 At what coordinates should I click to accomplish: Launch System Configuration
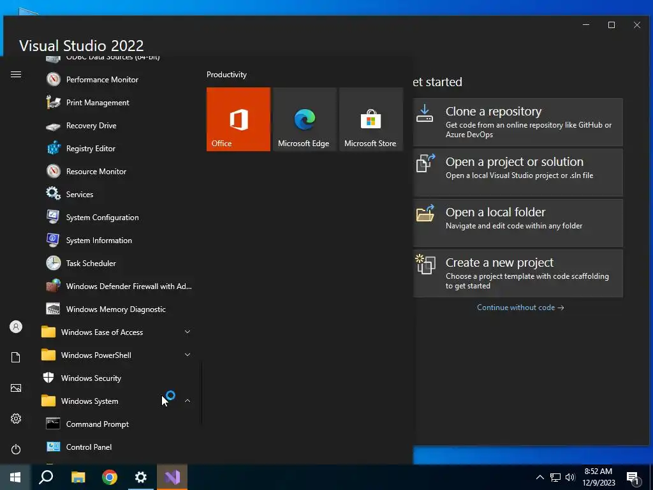tap(117, 217)
